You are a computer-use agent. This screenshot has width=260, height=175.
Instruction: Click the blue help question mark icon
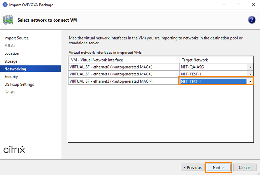(252, 20)
